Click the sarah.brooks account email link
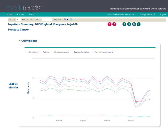Viewport: 168px width, 133px height. 121,14
